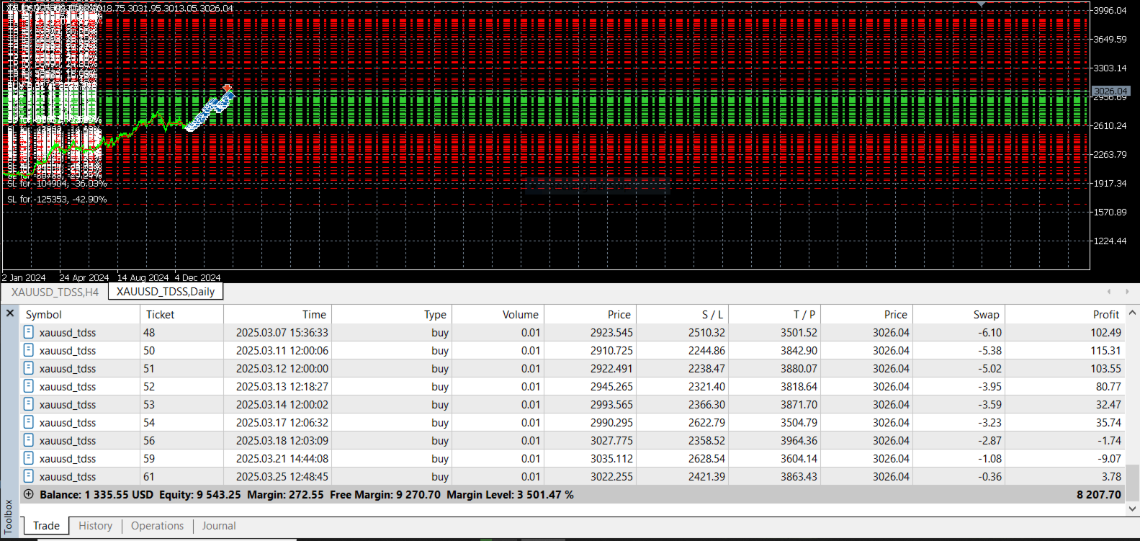Click profit value -9.07
The height and width of the screenshot is (541, 1140).
1110,458
